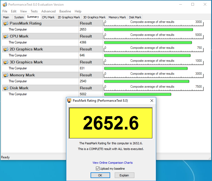Viewport: 212px width, 181px height.
Task: Select the Summary tab
Action: [x=33, y=17]
